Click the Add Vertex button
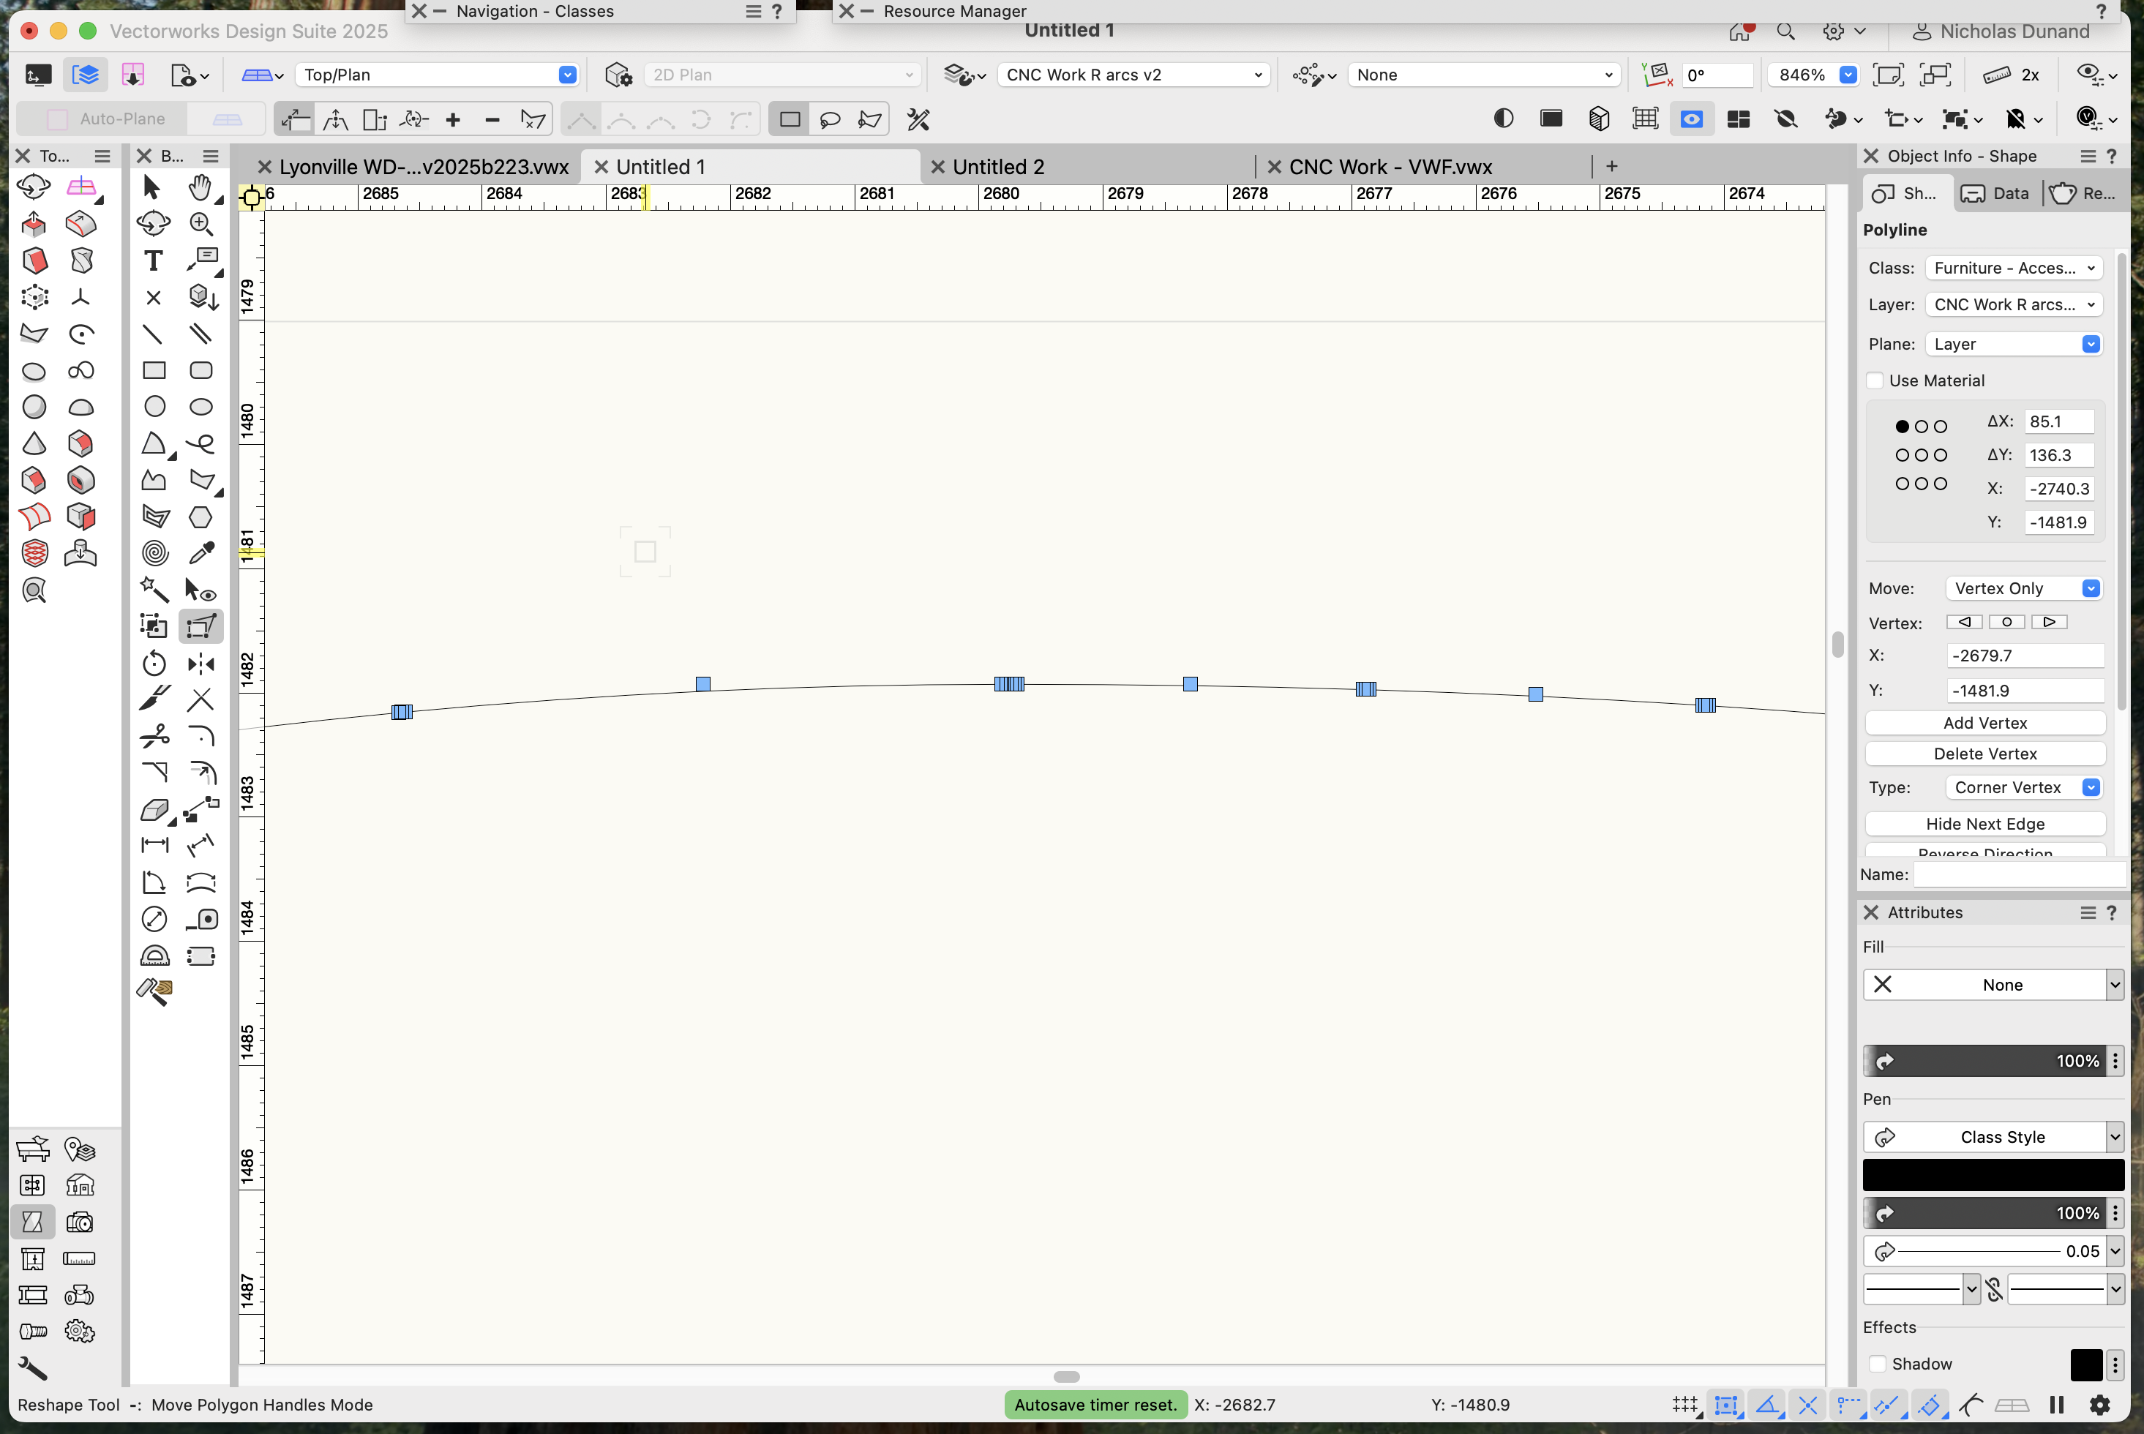2144x1434 pixels. tap(1984, 723)
